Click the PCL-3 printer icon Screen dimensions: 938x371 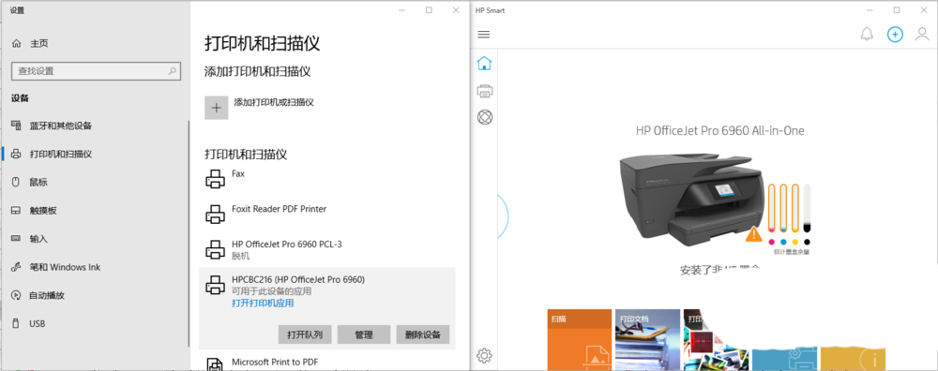tap(216, 249)
